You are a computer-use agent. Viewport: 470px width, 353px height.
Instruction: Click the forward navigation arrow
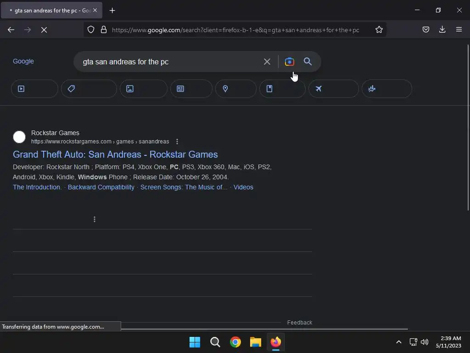point(28,30)
